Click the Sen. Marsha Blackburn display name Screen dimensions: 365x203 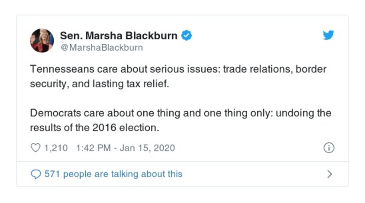tap(120, 35)
